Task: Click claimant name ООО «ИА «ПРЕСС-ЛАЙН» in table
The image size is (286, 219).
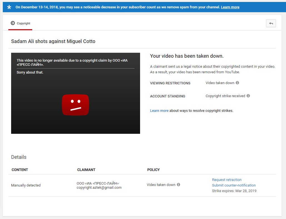Action: click(x=98, y=183)
